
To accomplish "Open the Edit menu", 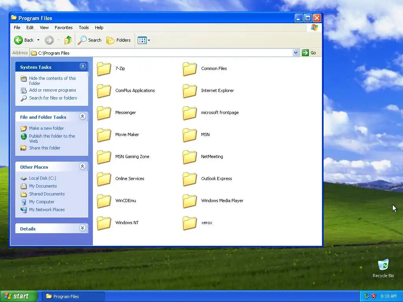I will (x=30, y=28).
